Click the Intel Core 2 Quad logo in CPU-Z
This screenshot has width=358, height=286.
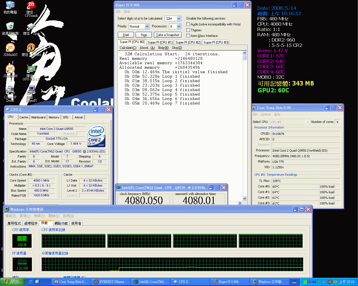(x=96, y=136)
